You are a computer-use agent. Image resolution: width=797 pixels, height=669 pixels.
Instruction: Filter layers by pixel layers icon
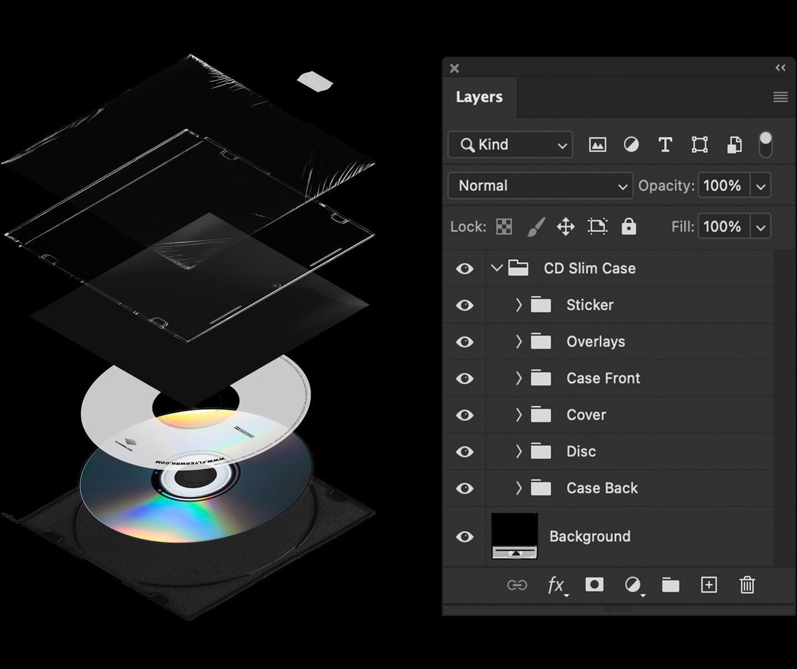pyautogui.click(x=597, y=145)
